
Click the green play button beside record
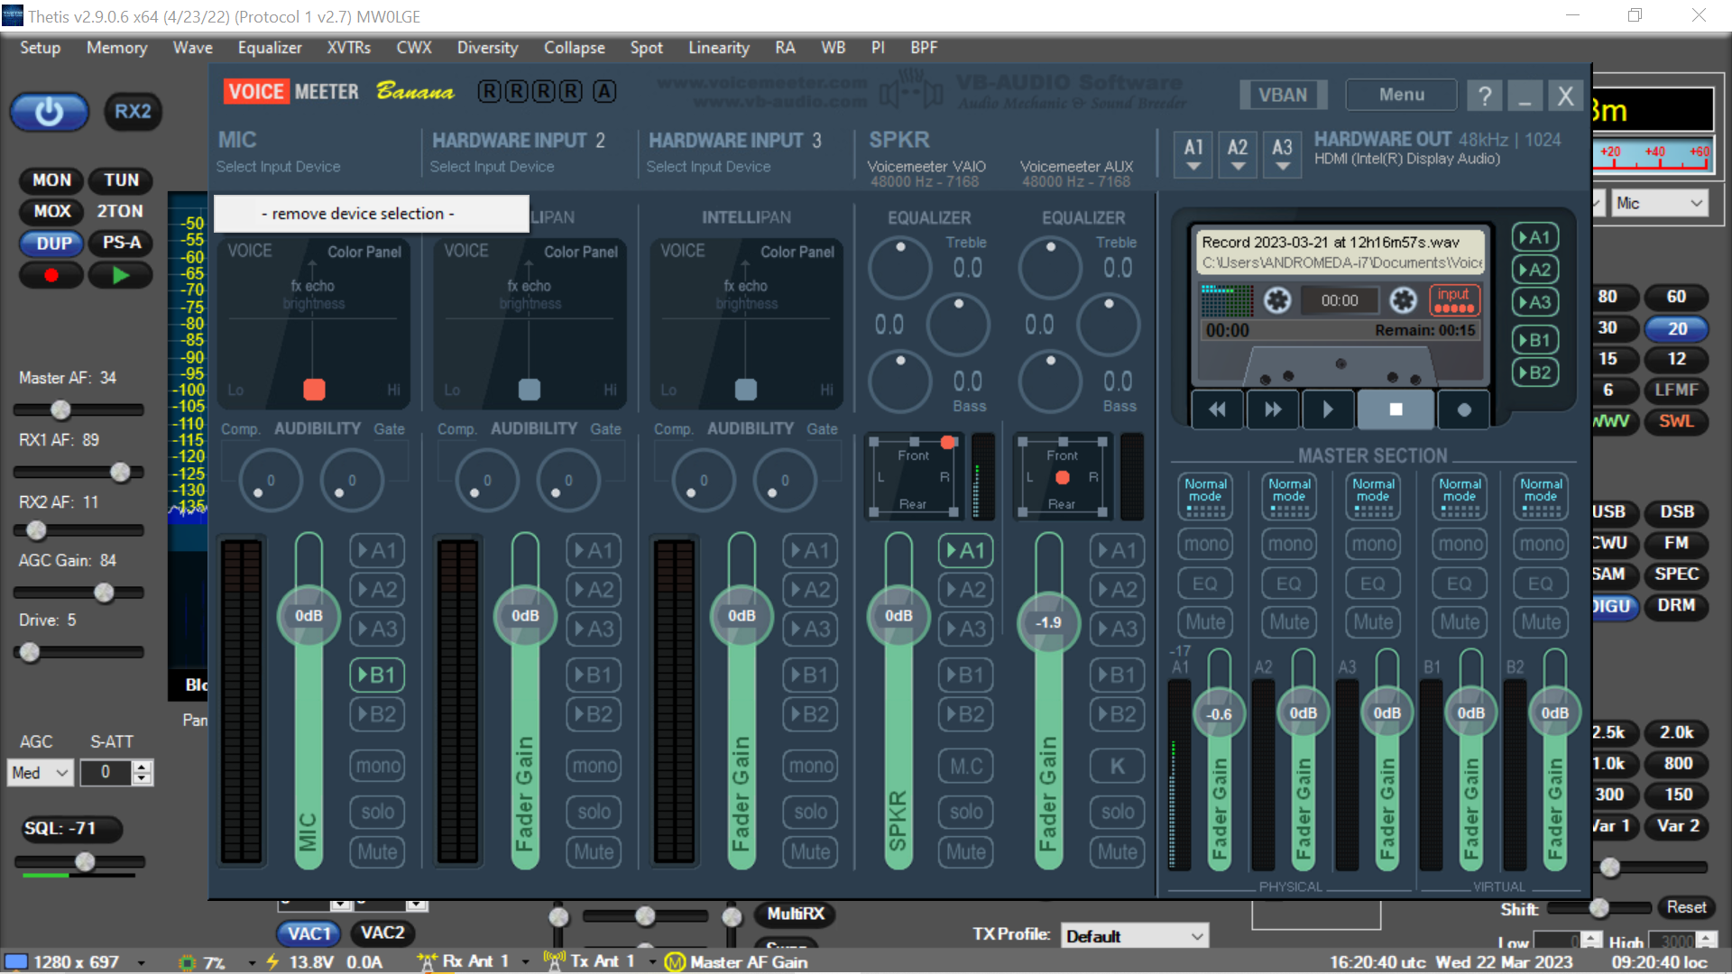(x=121, y=276)
